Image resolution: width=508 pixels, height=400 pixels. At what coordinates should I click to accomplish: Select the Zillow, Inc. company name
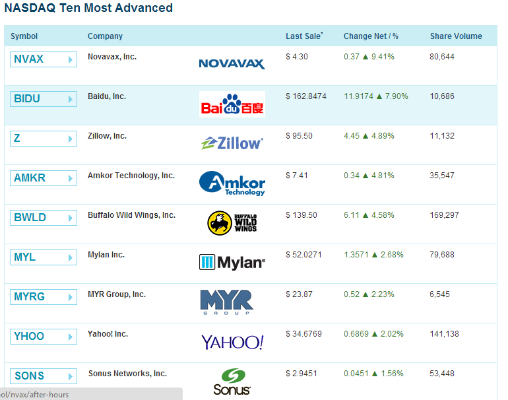(107, 136)
